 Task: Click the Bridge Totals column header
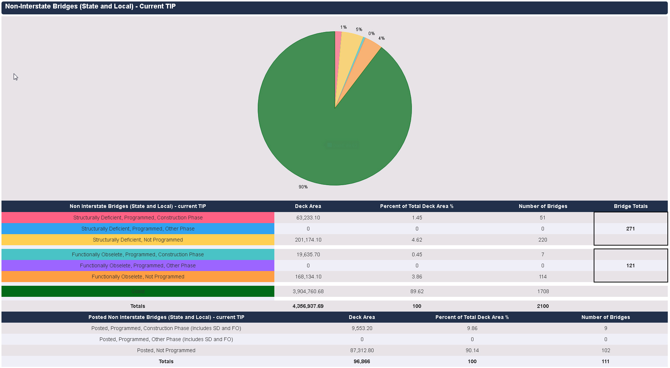click(x=631, y=206)
